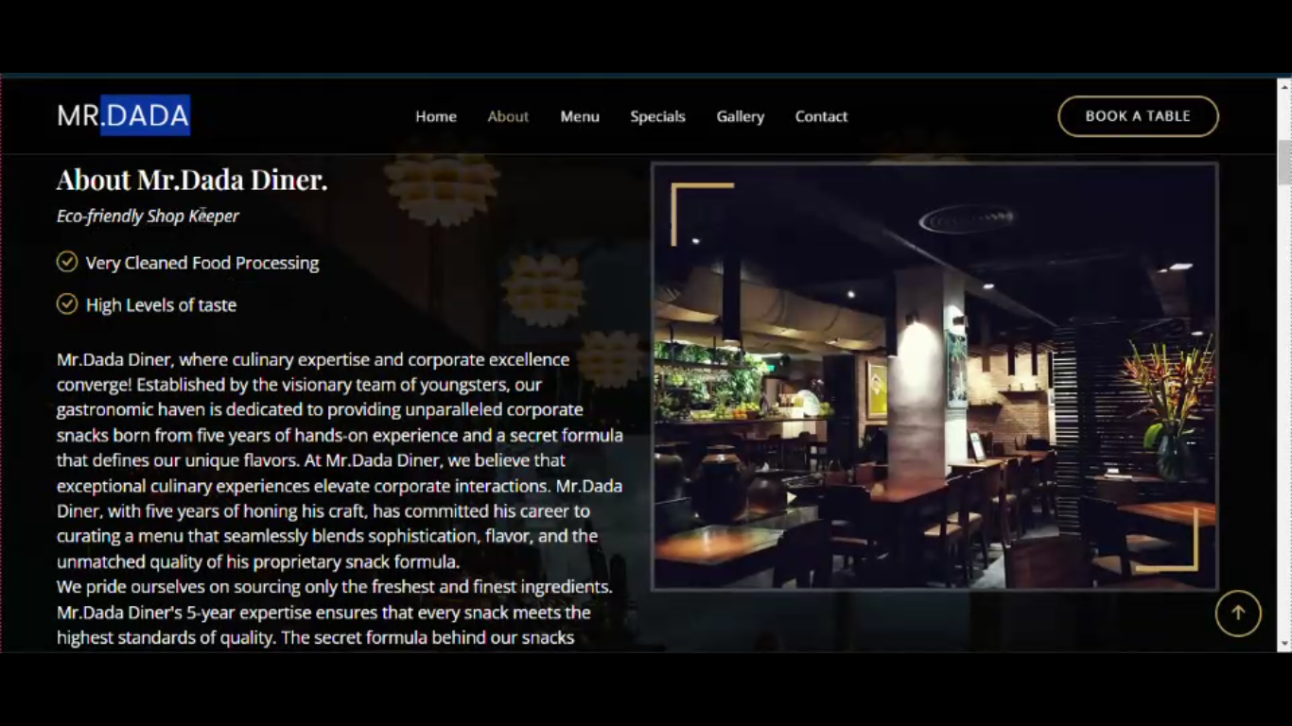Image resolution: width=1292 pixels, height=726 pixels.
Task: Click the vertical scrollbar thumb
Action: pos(1284,162)
